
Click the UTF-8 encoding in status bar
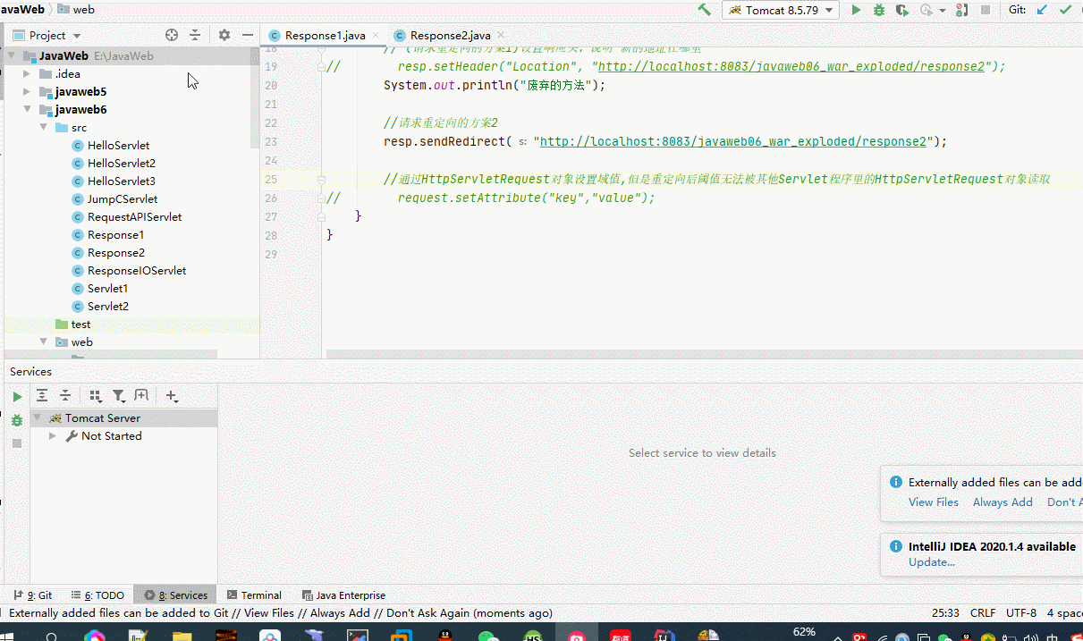pos(1021,613)
